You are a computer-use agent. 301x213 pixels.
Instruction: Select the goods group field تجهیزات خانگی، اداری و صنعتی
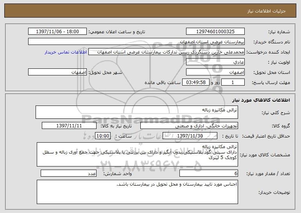click(x=189, y=126)
